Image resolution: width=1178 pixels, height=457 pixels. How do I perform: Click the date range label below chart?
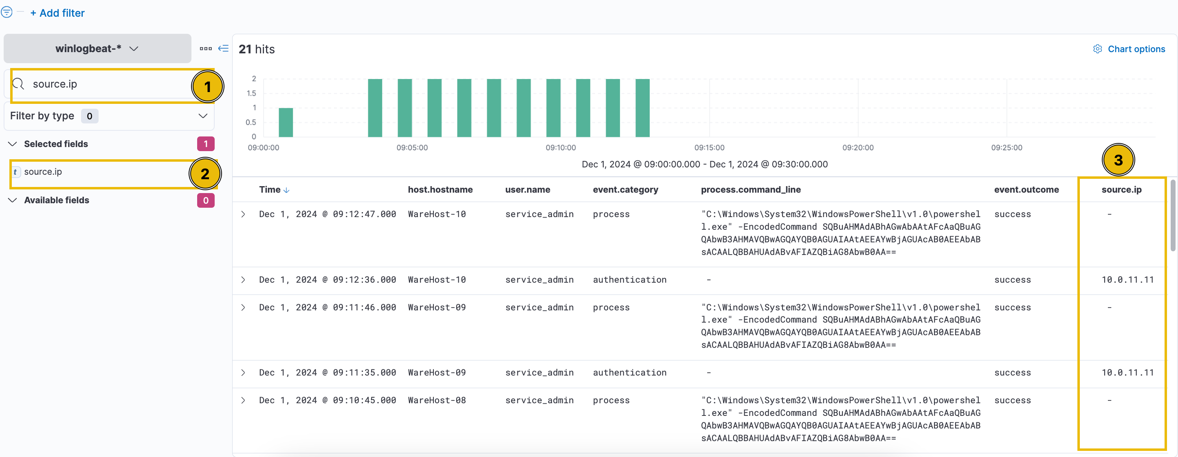click(x=705, y=164)
